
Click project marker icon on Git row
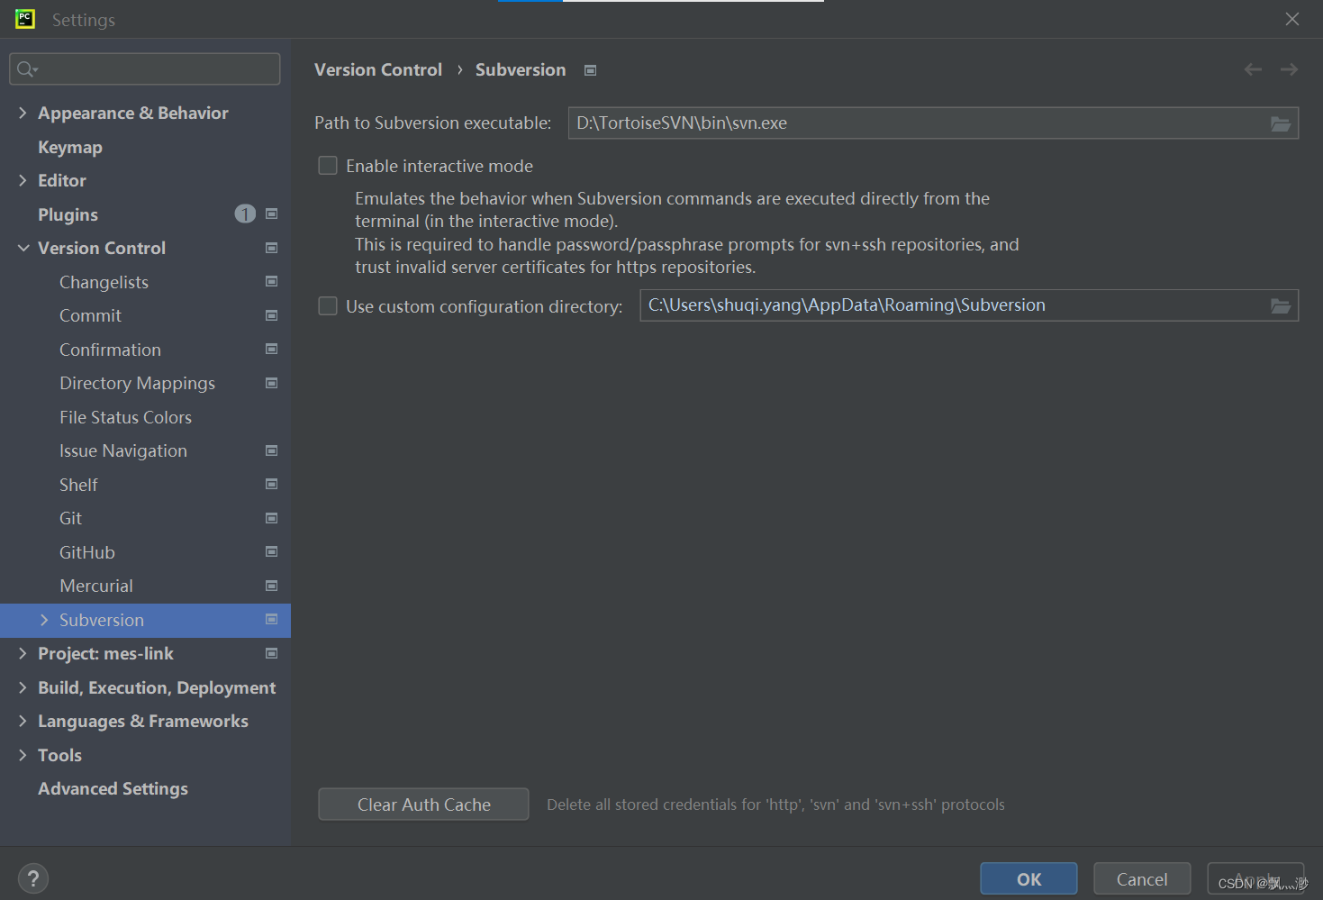point(272,518)
